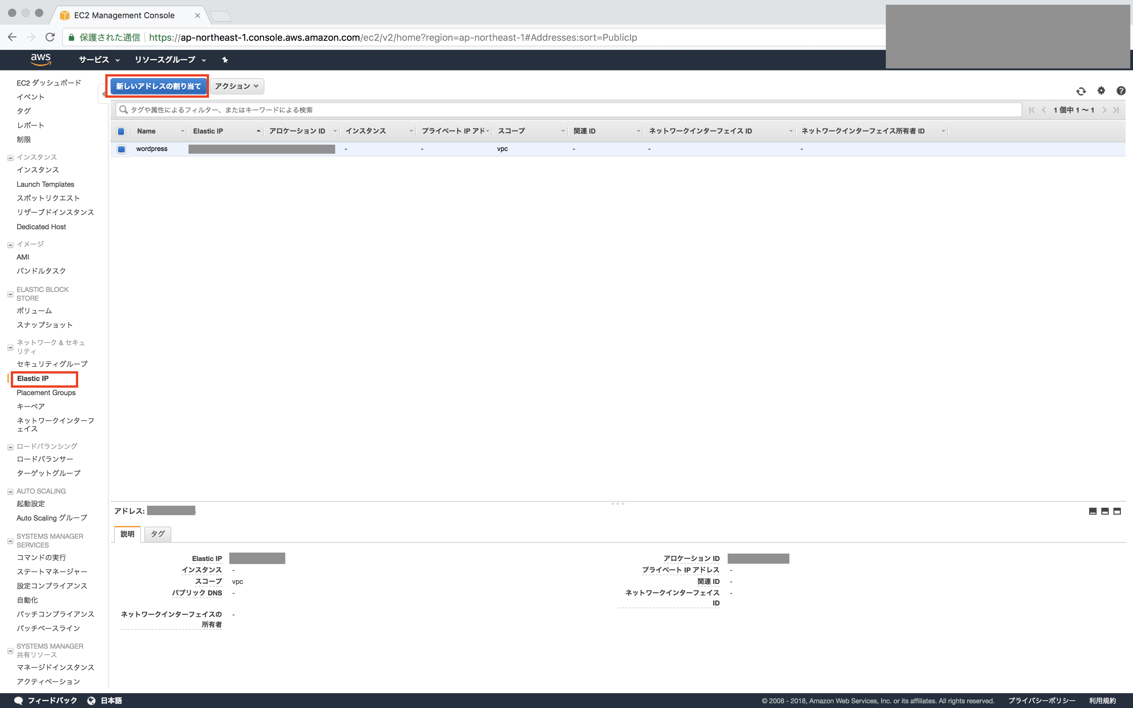
Task: Open 利用規約 link
Action: pos(1102,701)
